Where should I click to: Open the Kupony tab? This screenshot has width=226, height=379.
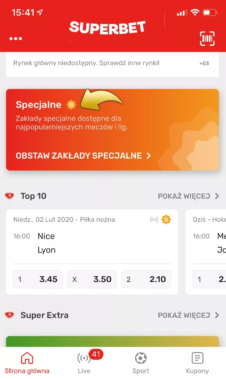point(197,363)
